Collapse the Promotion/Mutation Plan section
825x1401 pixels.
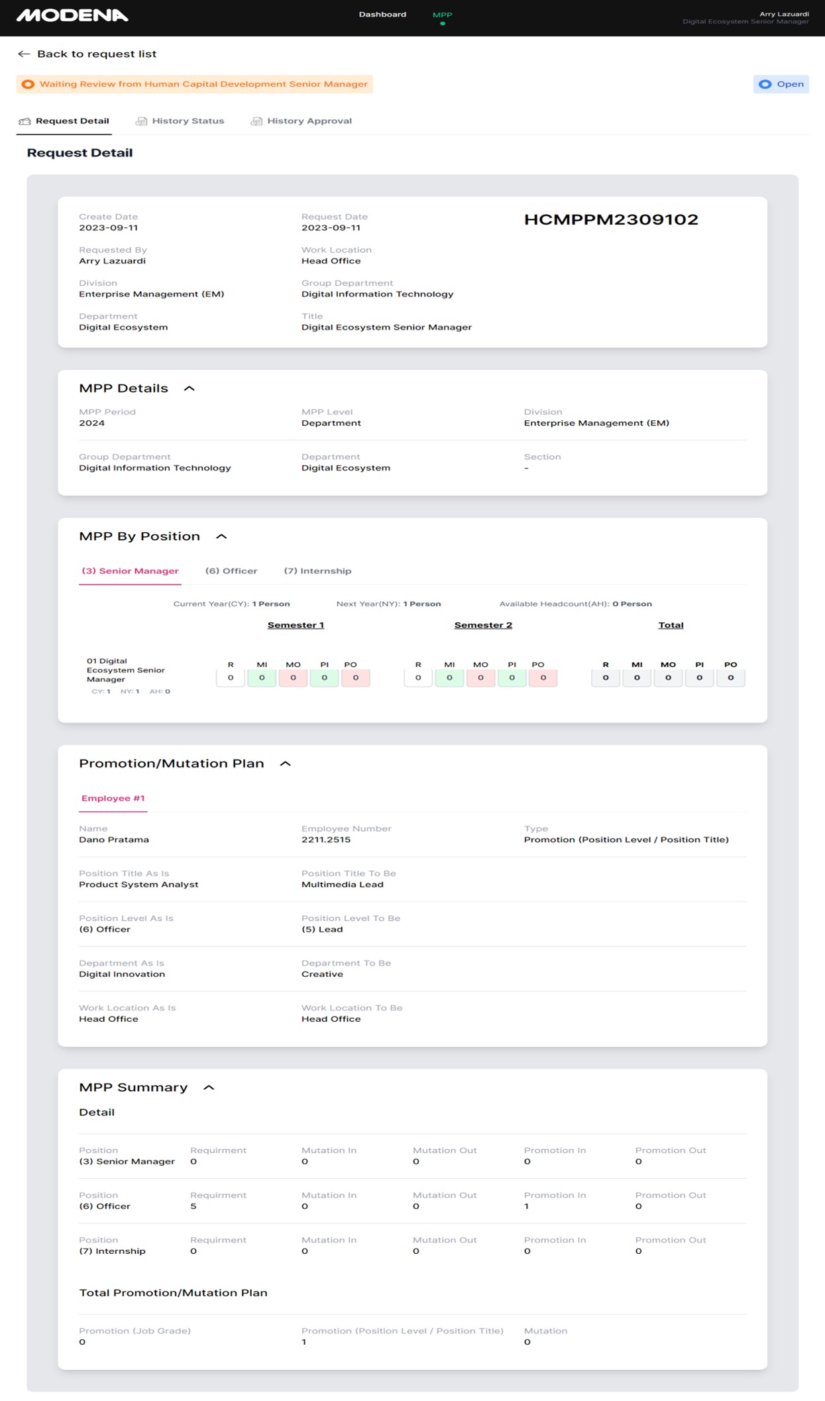pyautogui.click(x=286, y=763)
